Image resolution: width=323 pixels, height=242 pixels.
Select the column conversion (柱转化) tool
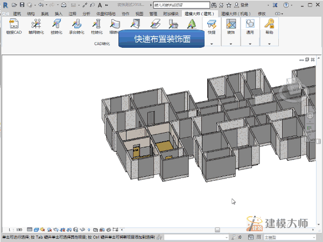pos(96,26)
